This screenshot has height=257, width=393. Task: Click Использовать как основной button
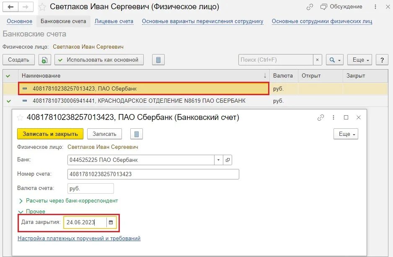(99, 60)
